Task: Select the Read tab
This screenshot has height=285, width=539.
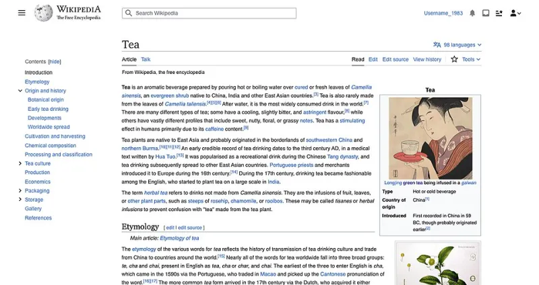Action: 358,59
